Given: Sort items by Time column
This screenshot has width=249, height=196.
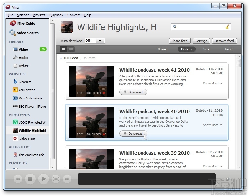Looking at the screenshot, I should (x=228, y=49).
